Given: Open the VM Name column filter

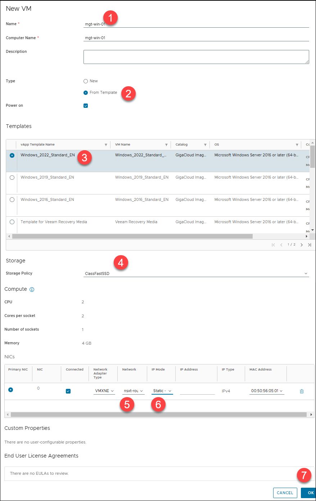Looking at the screenshot, I should click(x=166, y=145).
